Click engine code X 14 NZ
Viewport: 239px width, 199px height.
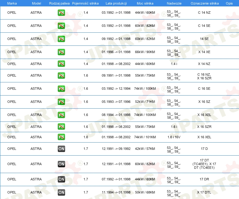tap(204, 64)
